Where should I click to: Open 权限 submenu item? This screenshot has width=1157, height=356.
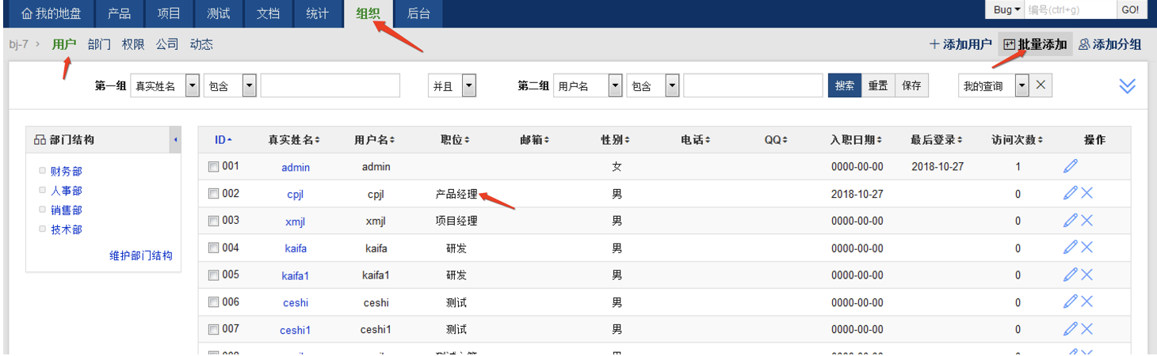133,45
